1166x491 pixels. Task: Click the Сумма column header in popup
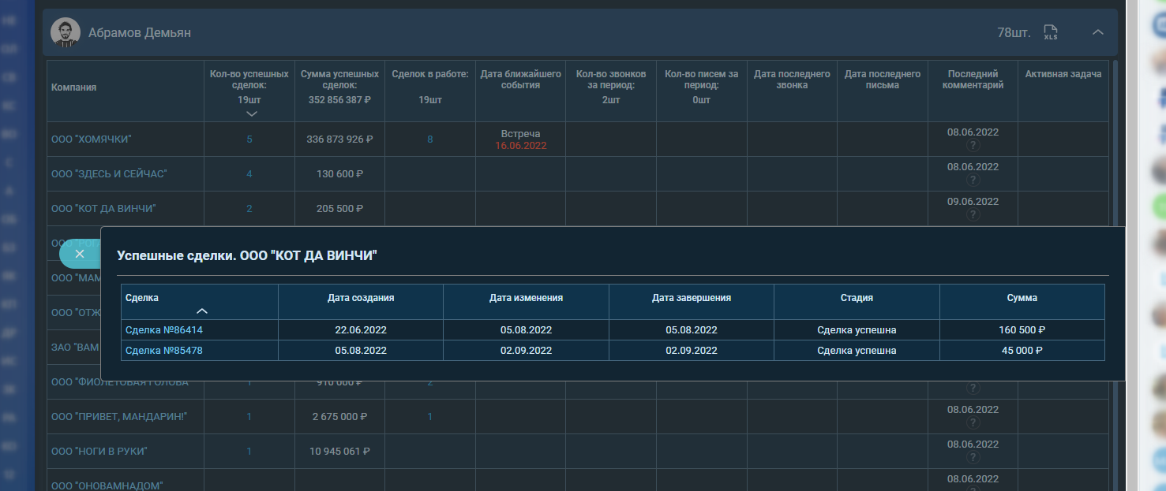coord(1022,298)
